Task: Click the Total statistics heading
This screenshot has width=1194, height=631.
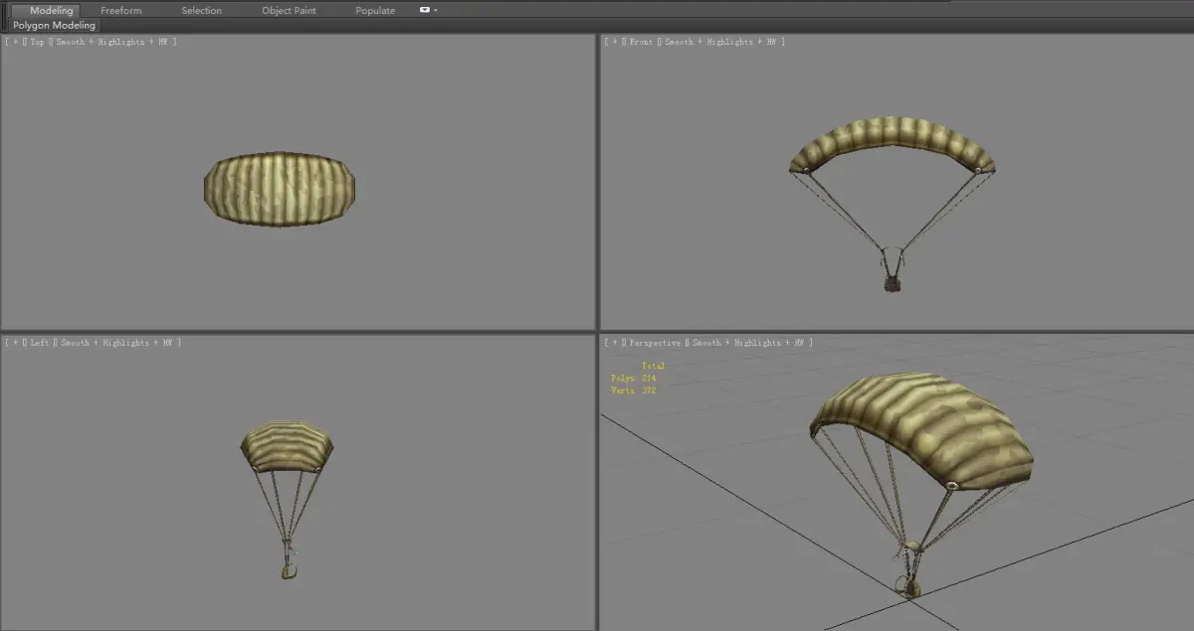Action: coord(654,366)
